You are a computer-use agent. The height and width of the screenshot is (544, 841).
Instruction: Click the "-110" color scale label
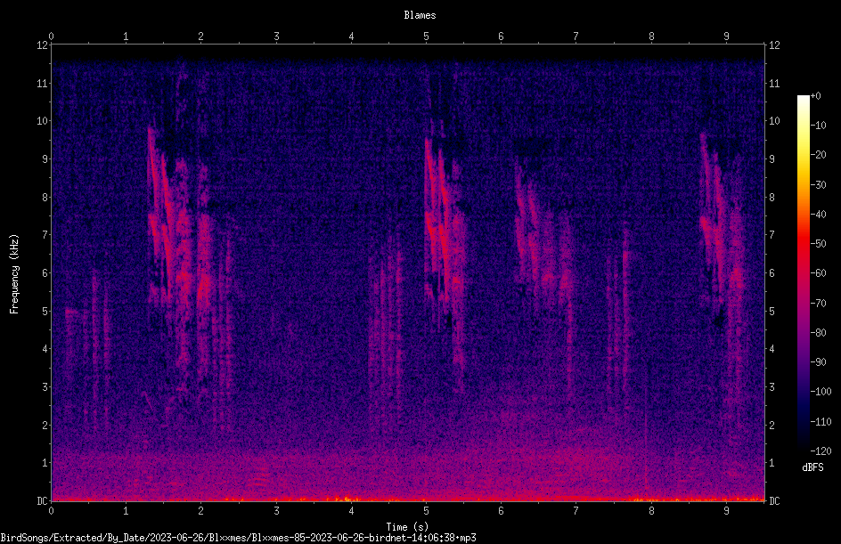pos(821,422)
